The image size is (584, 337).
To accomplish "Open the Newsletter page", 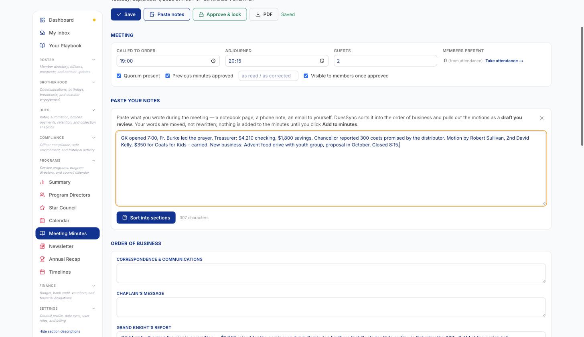I will pos(67,246).
